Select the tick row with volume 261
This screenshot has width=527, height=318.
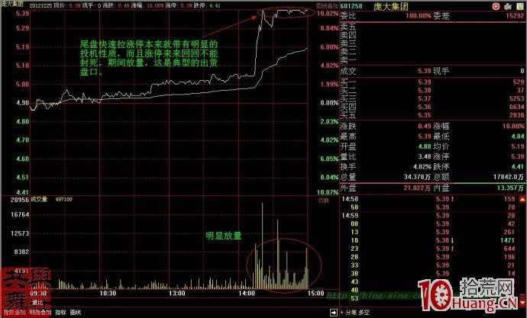(x=428, y=232)
